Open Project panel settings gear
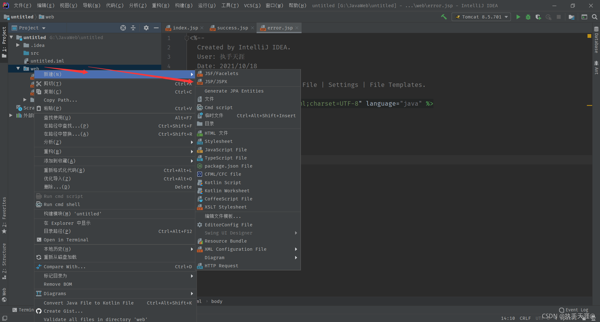Image resolution: width=600 pixels, height=322 pixels. click(x=146, y=28)
